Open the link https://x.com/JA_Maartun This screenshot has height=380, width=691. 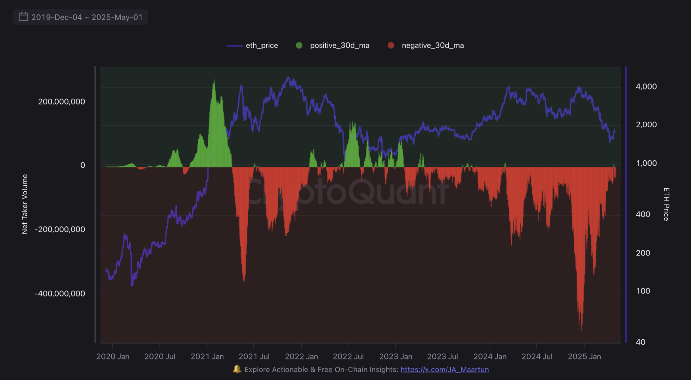444,369
